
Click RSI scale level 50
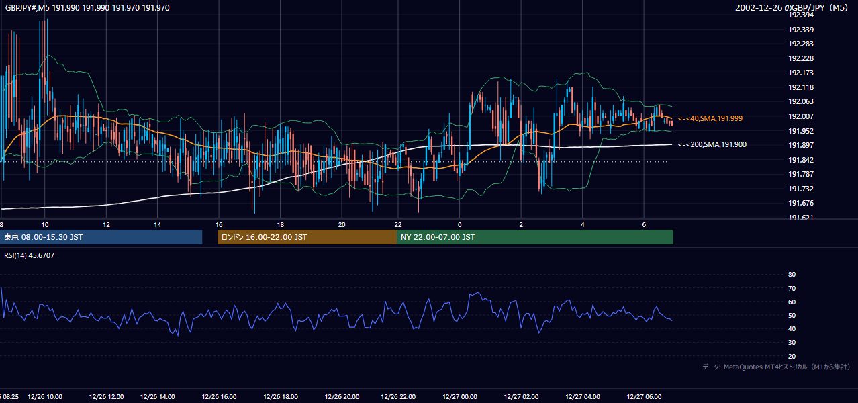point(792,315)
